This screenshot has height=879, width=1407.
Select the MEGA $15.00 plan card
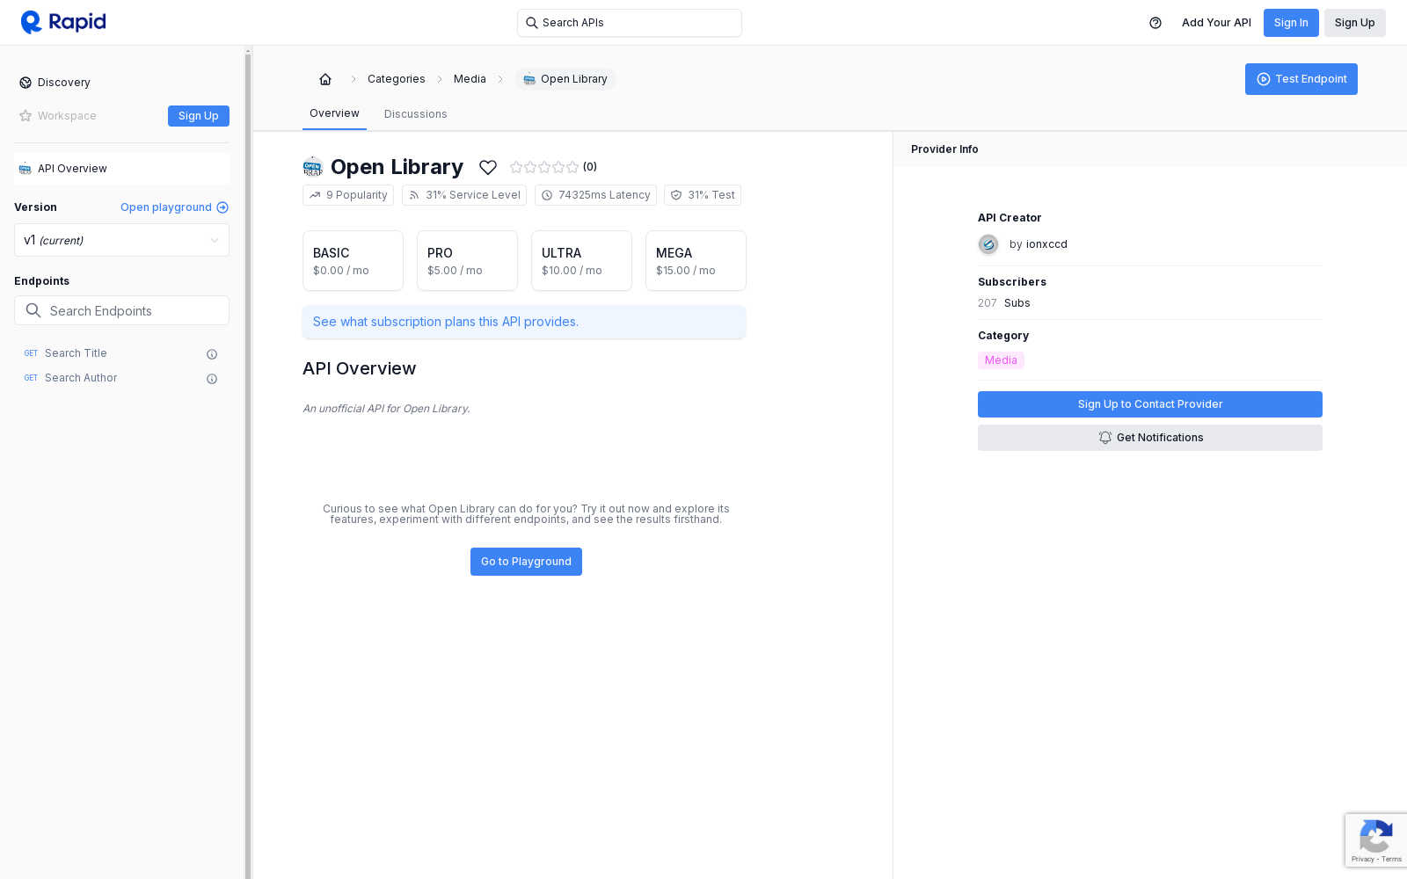[x=696, y=261]
